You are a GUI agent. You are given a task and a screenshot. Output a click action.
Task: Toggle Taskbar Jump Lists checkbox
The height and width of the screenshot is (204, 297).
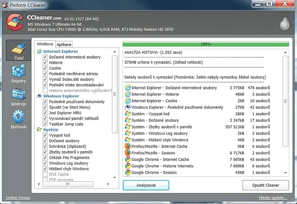coord(45,124)
